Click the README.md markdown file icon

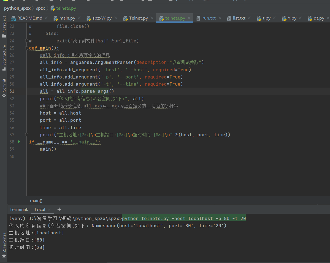(x=13, y=18)
